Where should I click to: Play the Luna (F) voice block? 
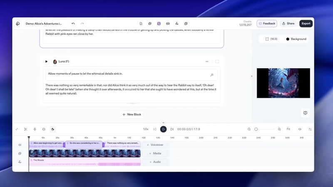pos(46,62)
